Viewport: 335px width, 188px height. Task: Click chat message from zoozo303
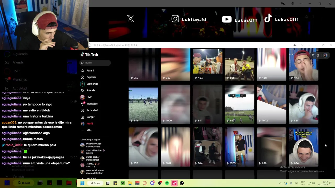click(x=37, y=125)
